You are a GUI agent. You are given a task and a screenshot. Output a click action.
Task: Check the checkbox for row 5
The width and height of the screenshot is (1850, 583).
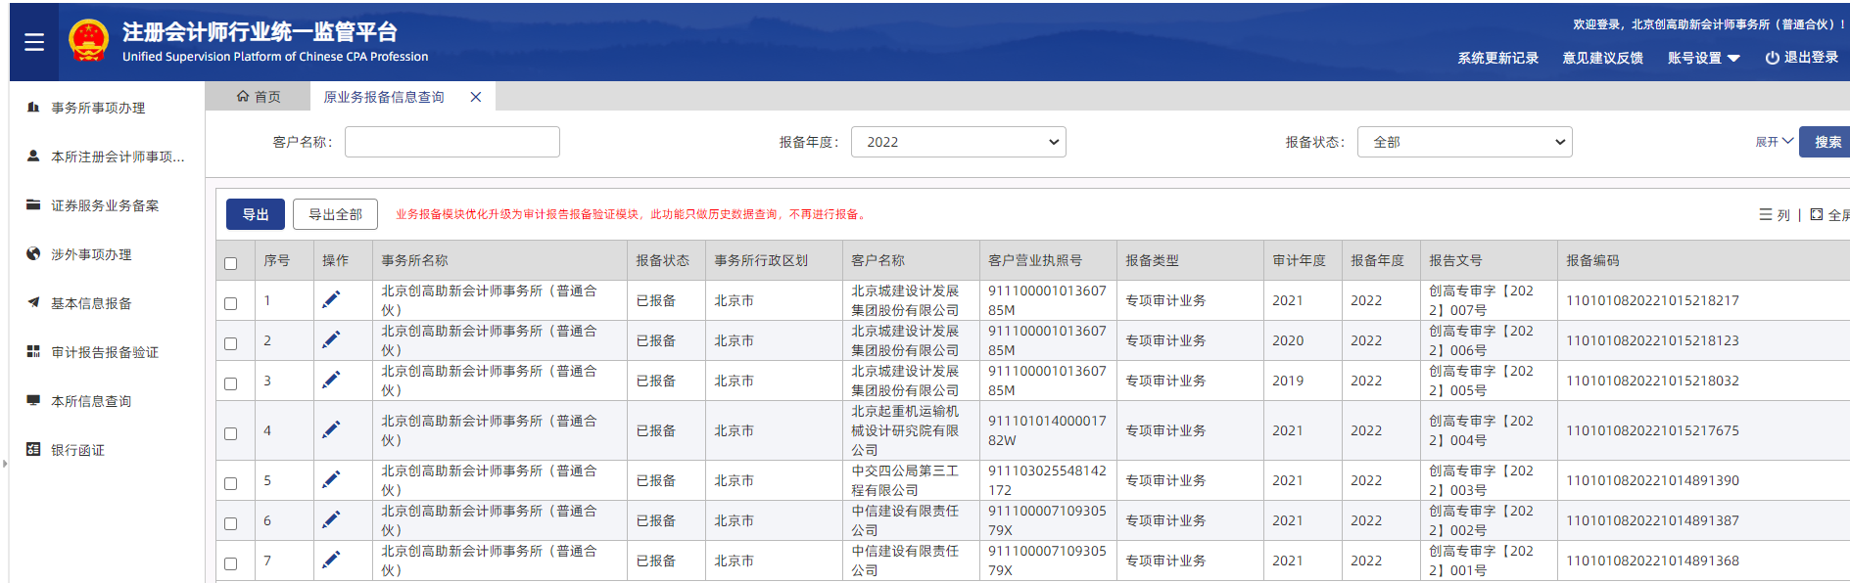(231, 483)
